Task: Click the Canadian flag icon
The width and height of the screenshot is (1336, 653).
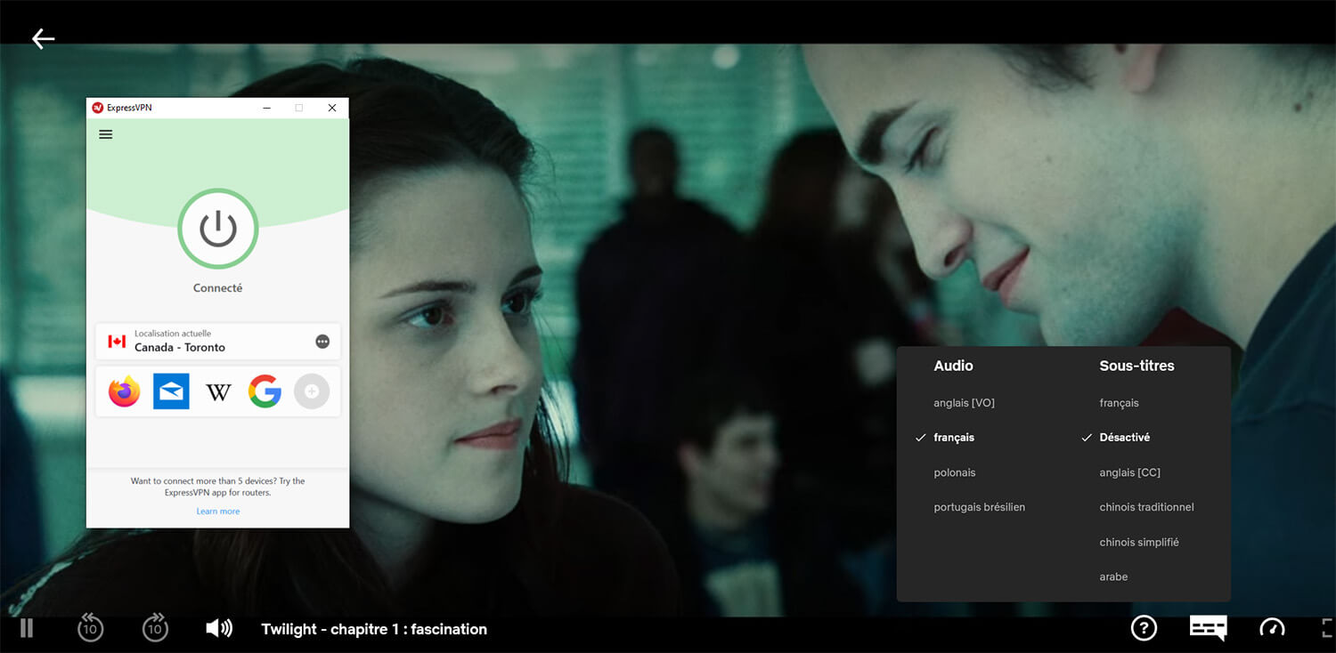Action: 117,342
